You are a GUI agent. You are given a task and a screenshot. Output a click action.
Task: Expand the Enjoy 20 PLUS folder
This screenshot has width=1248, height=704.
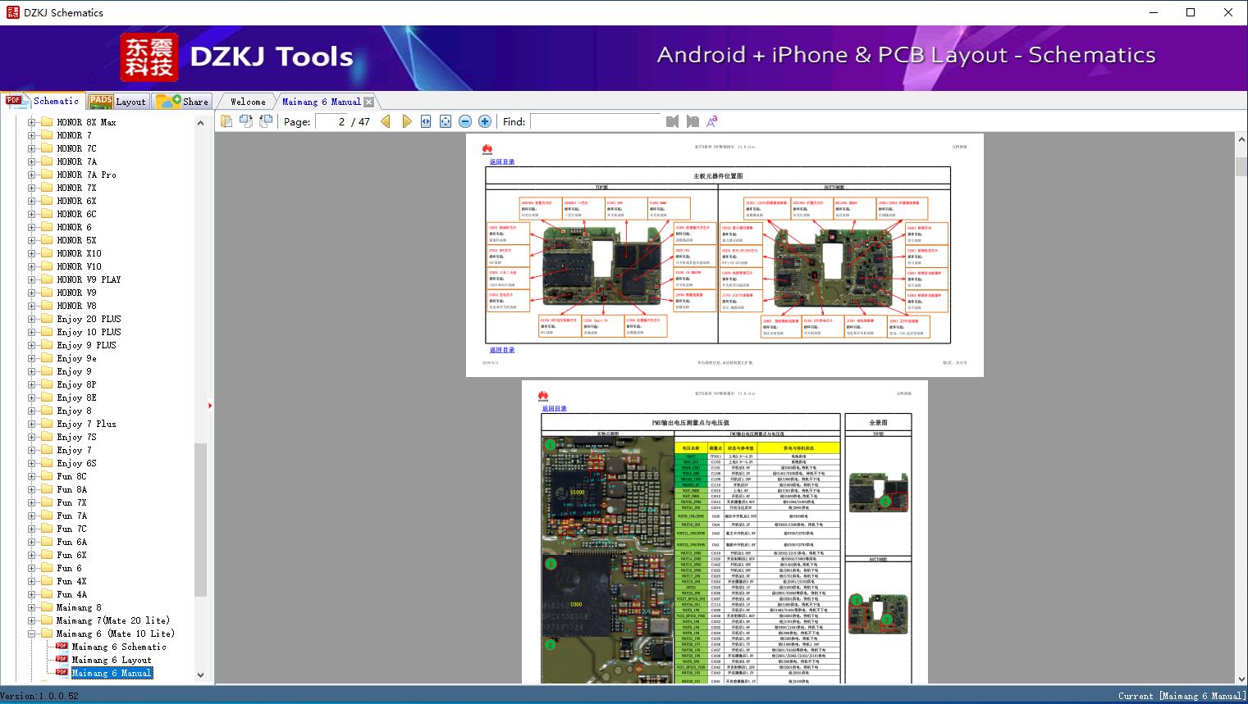coord(32,319)
